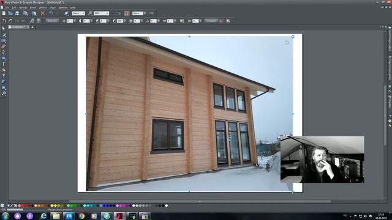Click the photo thumbnail icon in top toolbar
Screen dimensions: 392x220
click(127, 13)
